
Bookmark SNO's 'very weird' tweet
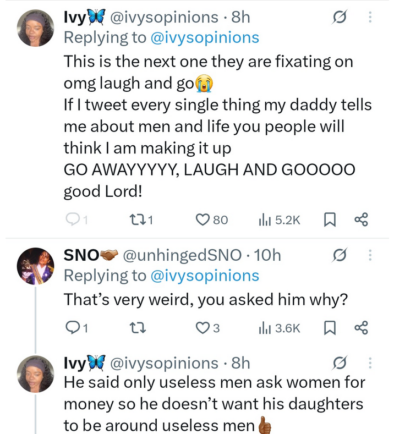(329, 328)
